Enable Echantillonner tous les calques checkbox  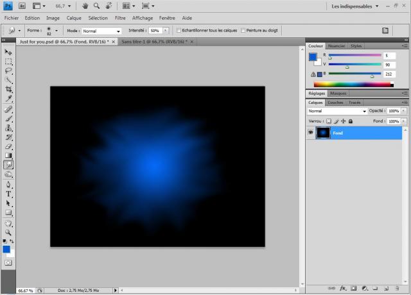click(179, 30)
